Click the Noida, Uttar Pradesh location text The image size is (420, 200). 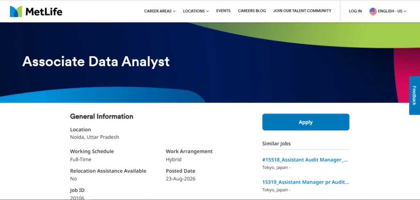[x=95, y=137]
